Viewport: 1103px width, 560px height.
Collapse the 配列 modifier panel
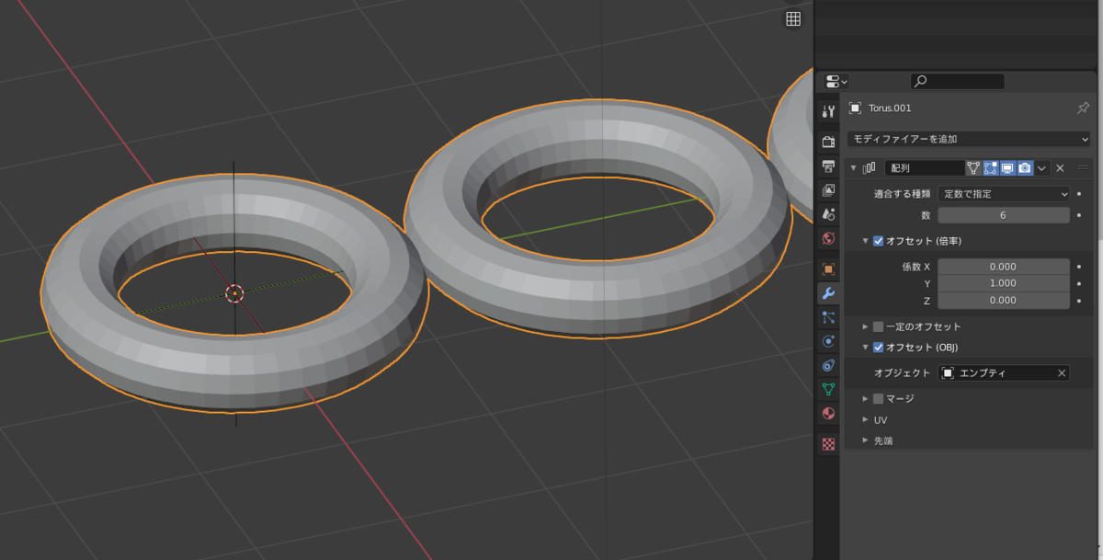[853, 168]
